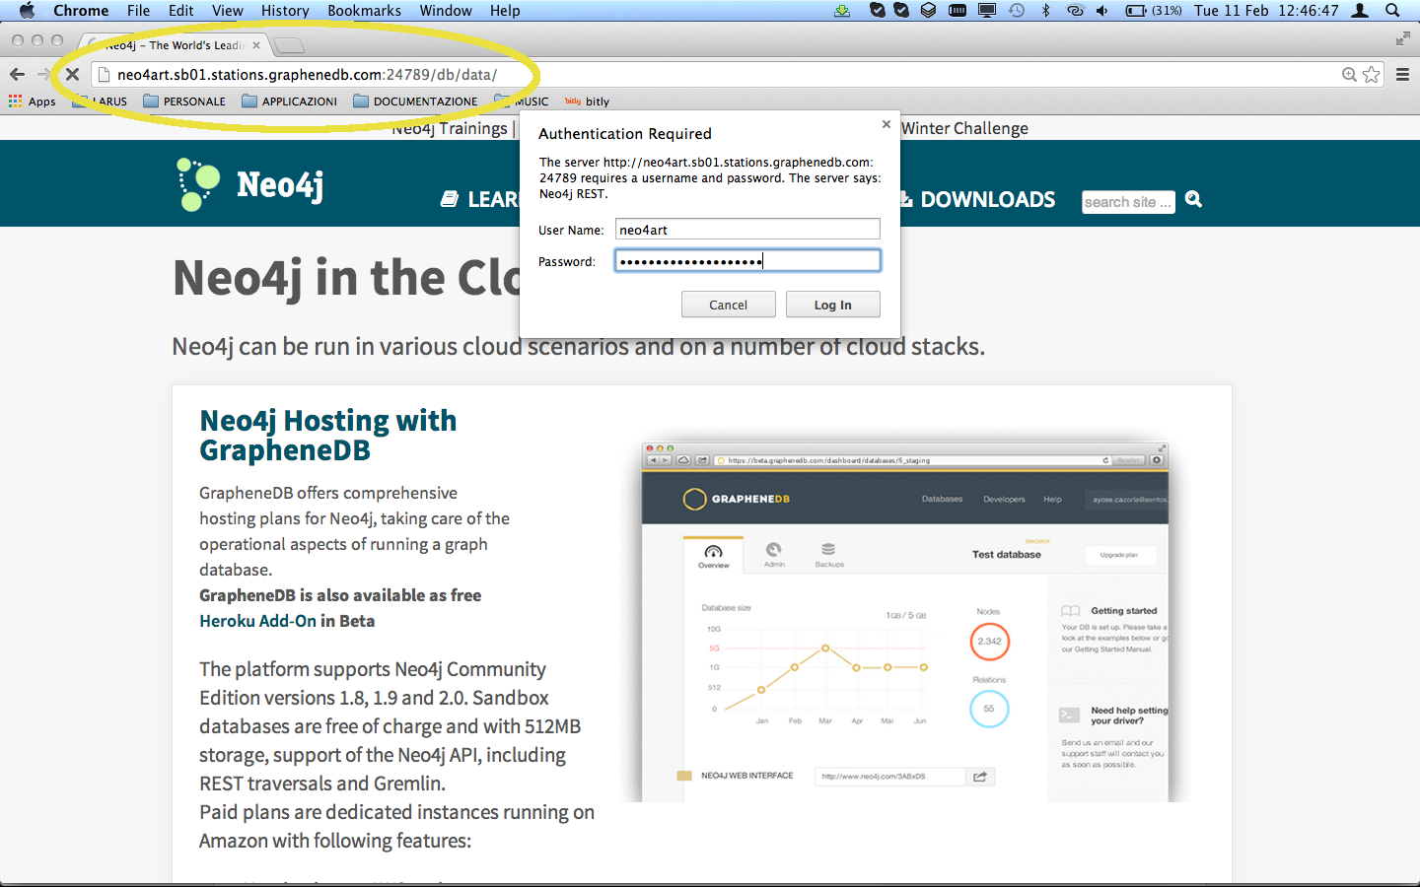Open Spotlight search in the menu bar
Image resolution: width=1420 pixels, height=887 pixels.
pos(1392,11)
